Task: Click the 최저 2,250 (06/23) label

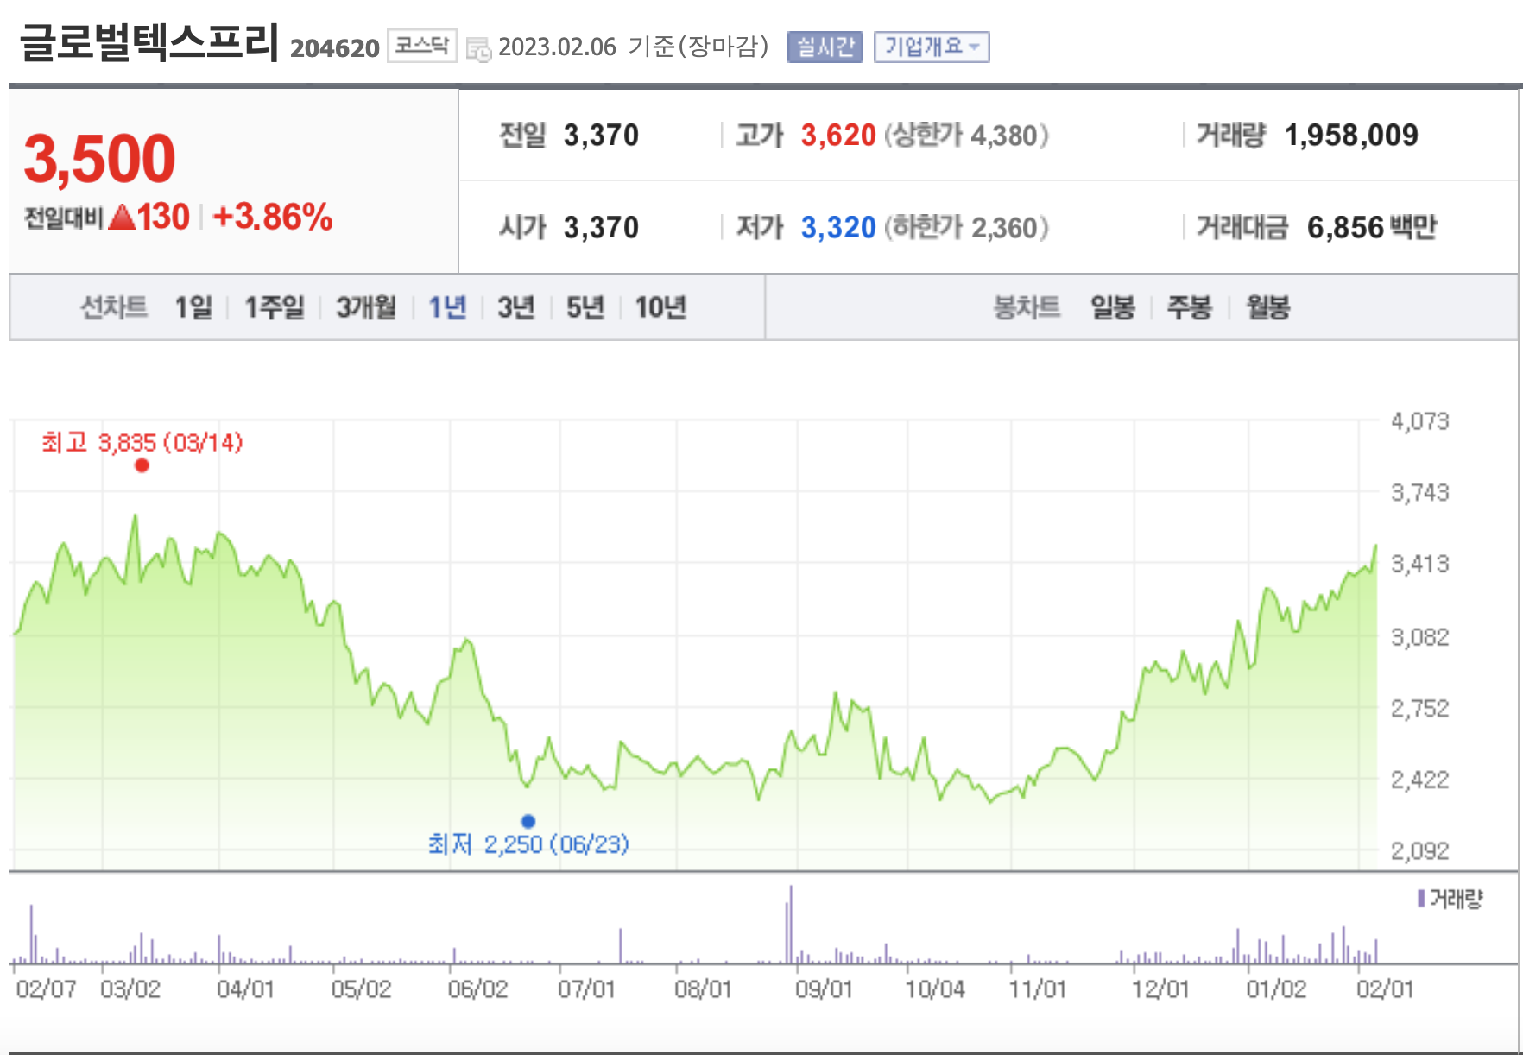Action: (x=528, y=844)
